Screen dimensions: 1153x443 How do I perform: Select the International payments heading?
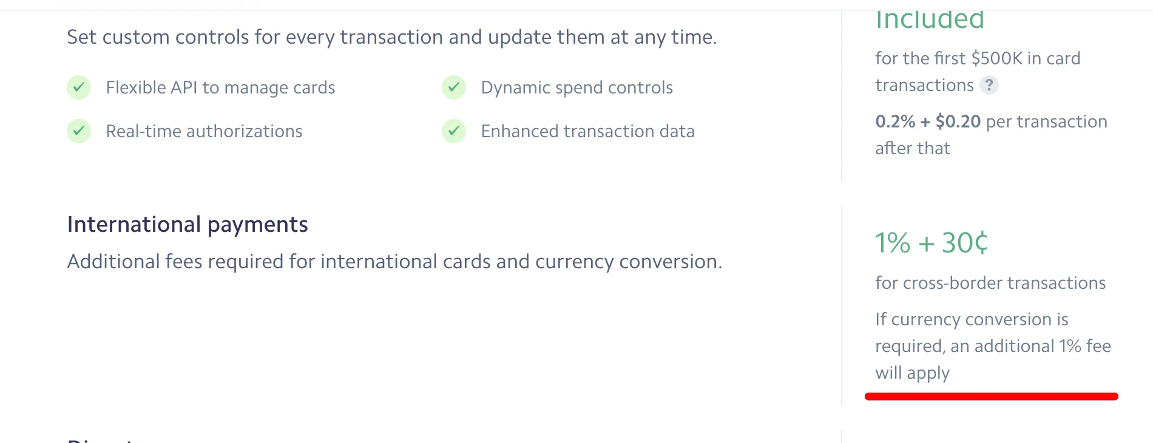188,225
